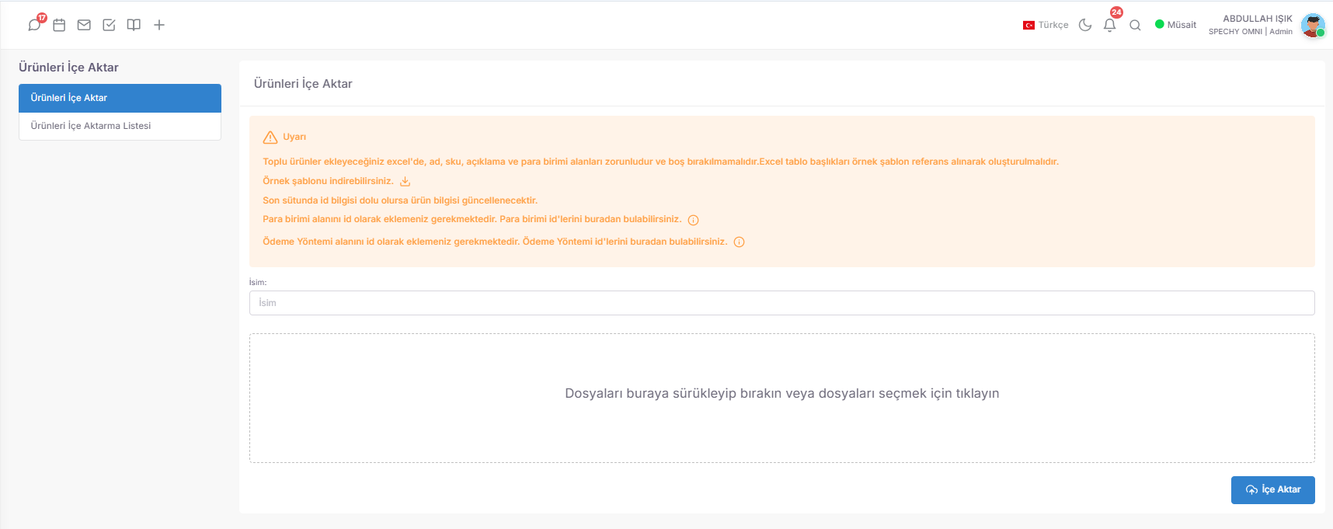
Task: Open the chat messages icon
Action: pyautogui.click(x=34, y=25)
